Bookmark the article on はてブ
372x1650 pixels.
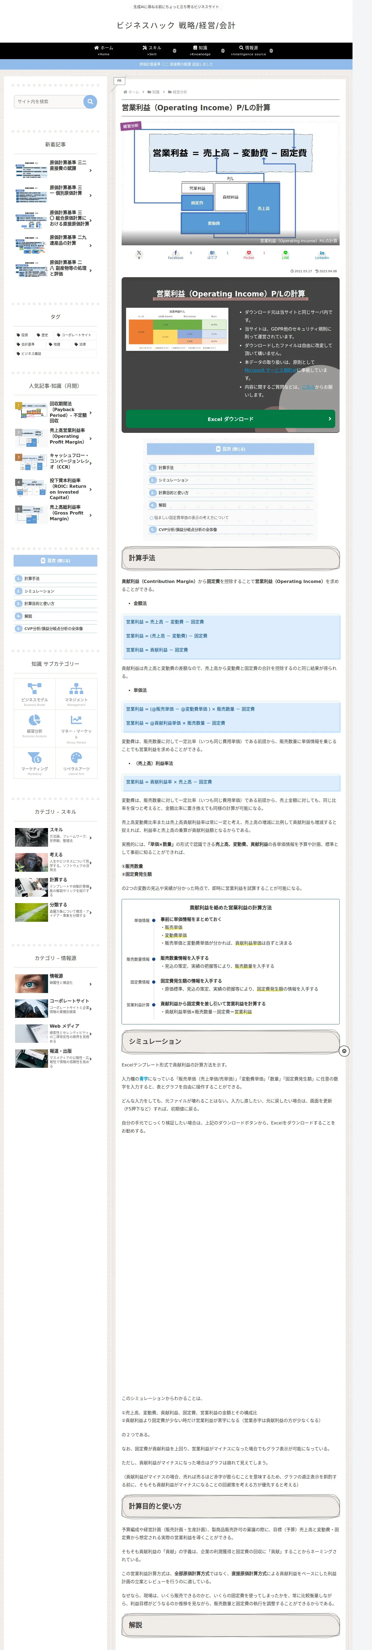tap(212, 254)
